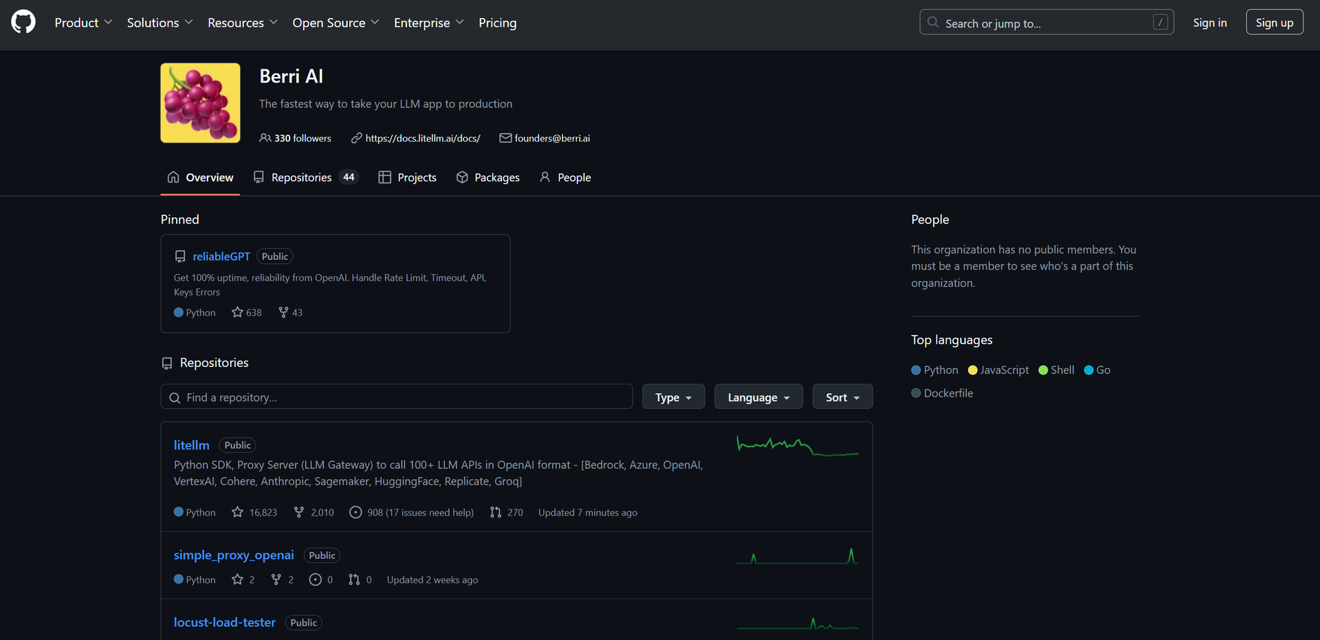
Task: Click the Sign up button
Action: click(1274, 23)
